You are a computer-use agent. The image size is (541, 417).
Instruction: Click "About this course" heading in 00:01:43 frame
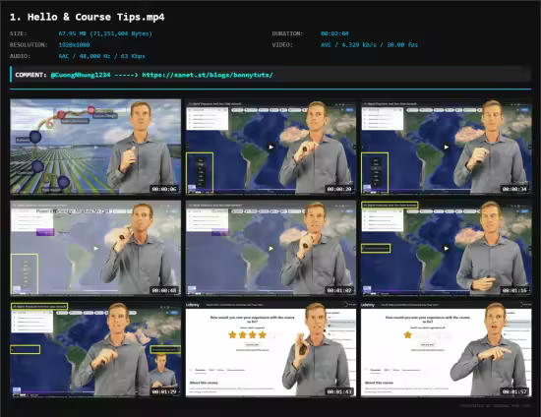point(204,383)
